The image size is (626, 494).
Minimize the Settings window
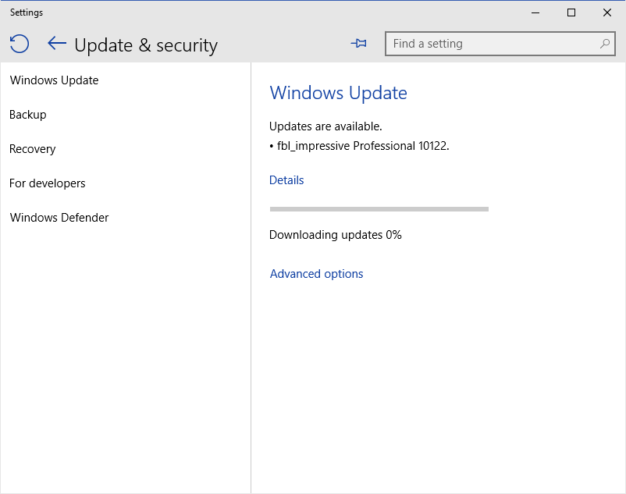(x=535, y=12)
